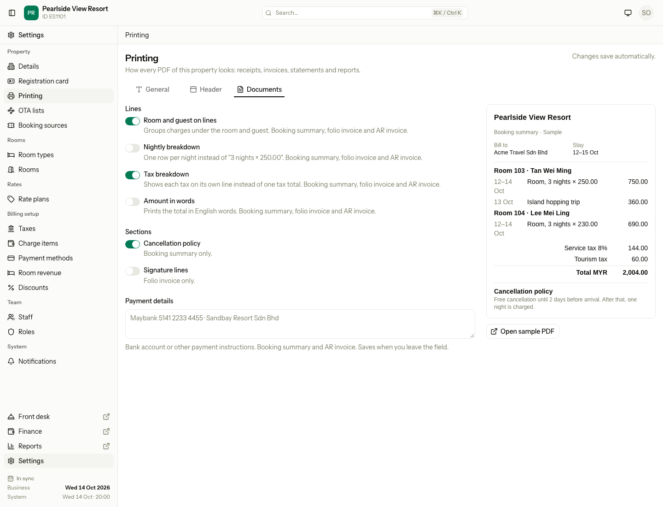663x507 pixels.
Task: Click the Taxes bank icon
Action: tap(11, 229)
